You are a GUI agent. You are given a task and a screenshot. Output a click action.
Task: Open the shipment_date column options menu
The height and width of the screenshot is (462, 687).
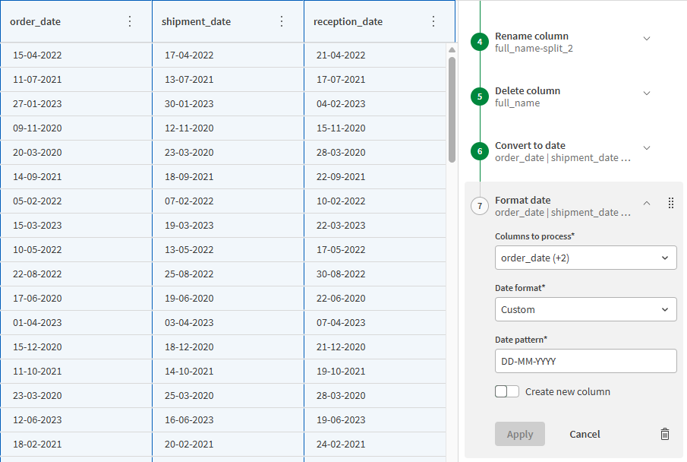point(282,21)
